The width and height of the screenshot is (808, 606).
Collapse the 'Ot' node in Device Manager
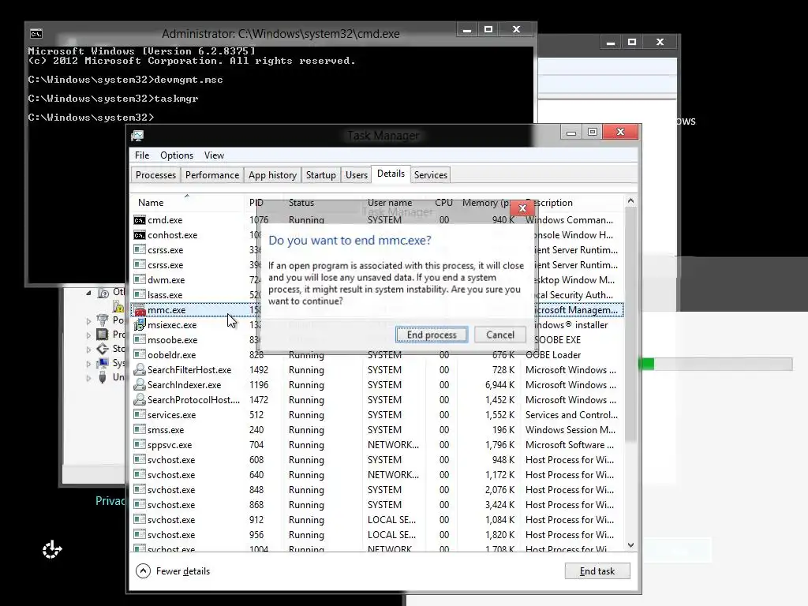tap(88, 293)
